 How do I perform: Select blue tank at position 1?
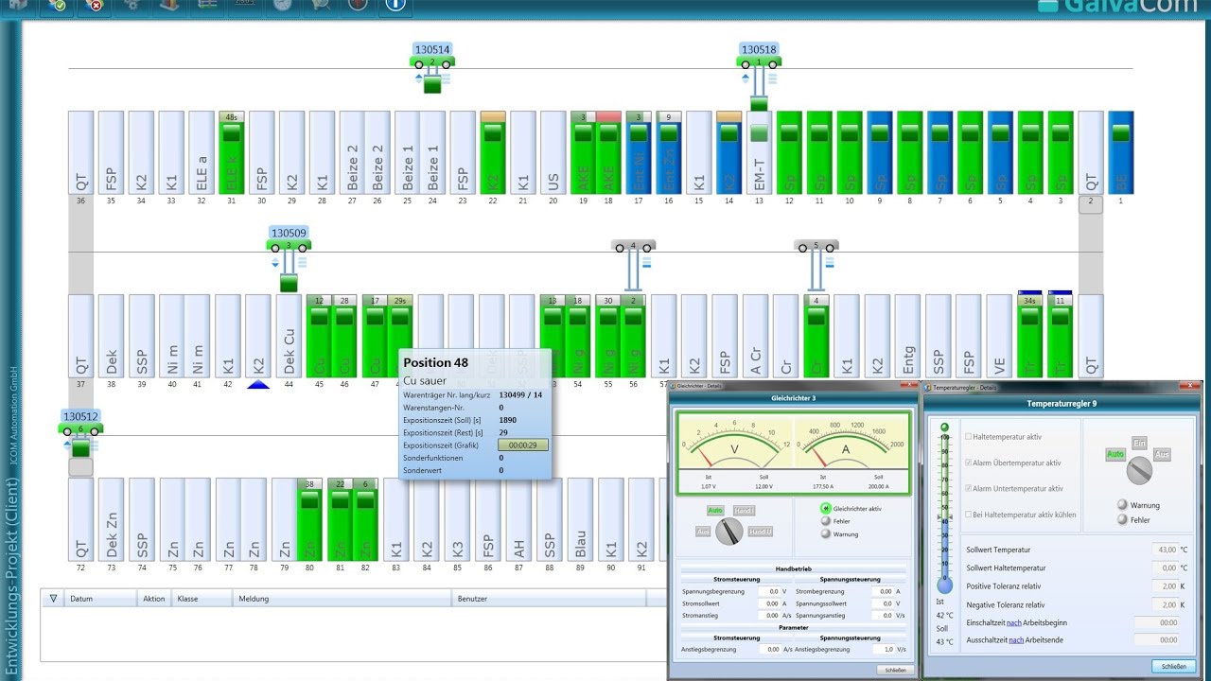[x=1121, y=153]
